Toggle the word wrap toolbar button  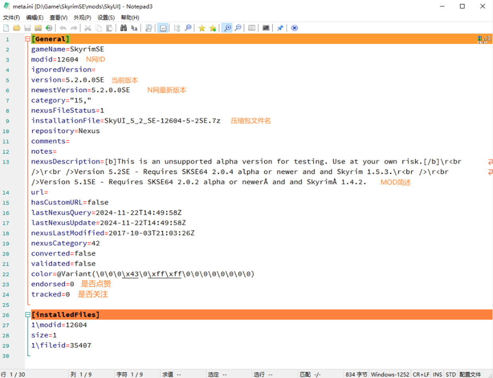pyautogui.click(x=163, y=28)
